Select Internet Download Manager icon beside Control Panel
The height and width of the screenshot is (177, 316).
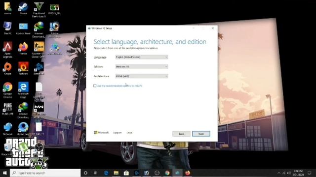point(39,30)
